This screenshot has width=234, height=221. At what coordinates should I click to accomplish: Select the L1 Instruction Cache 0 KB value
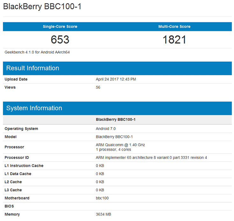pyautogui.click(x=100, y=166)
